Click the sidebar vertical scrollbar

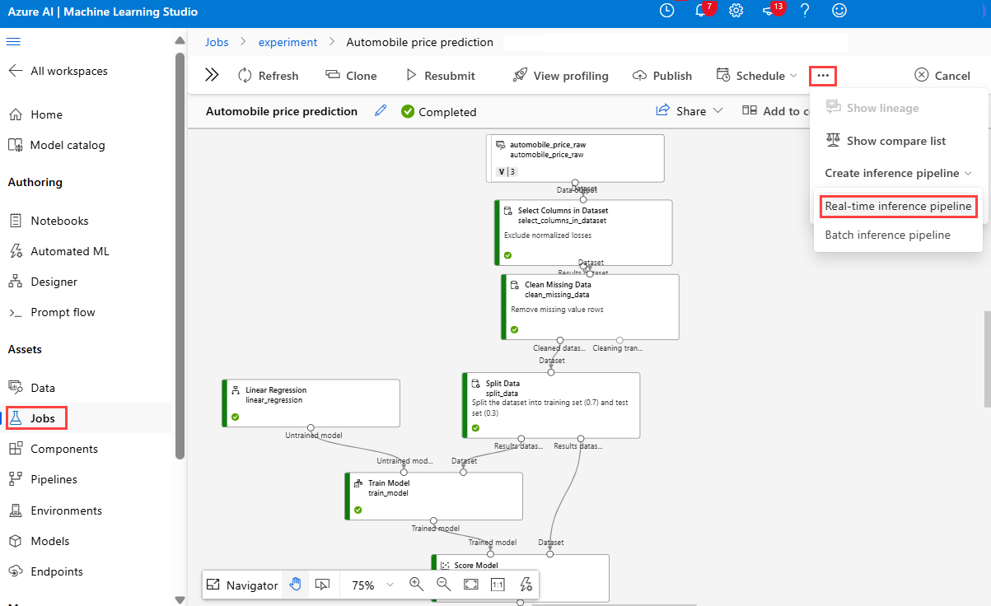click(x=180, y=247)
